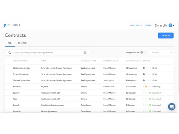The height and width of the screenshot is (134, 179).
Task: Click + NEW in the top navigation
Action: point(148,25)
